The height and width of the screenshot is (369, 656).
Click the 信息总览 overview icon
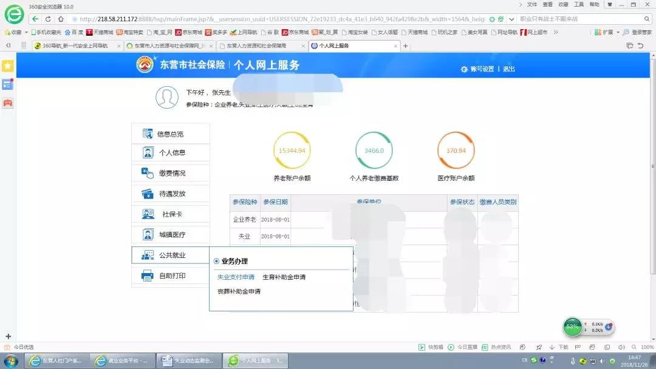147,134
